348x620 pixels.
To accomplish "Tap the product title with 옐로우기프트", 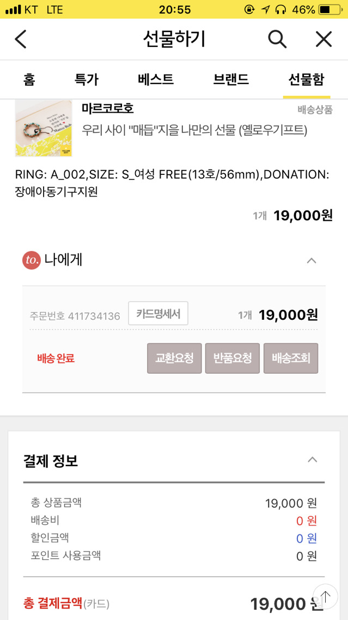I will tap(194, 130).
